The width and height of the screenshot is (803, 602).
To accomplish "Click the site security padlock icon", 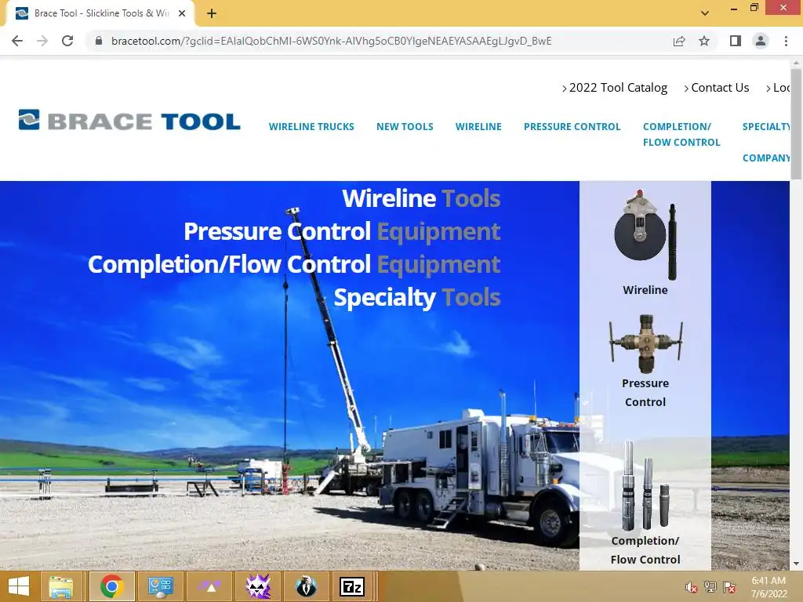I will pyautogui.click(x=99, y=41).
